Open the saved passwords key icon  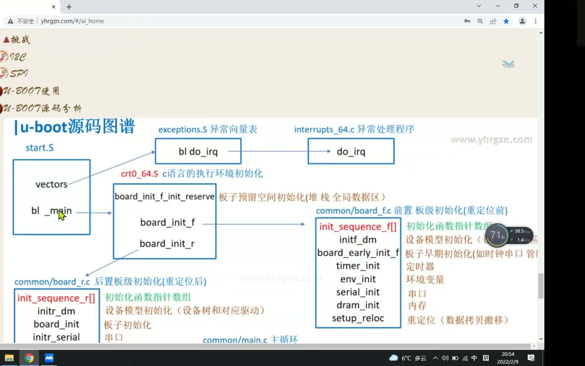click(467, 21)
